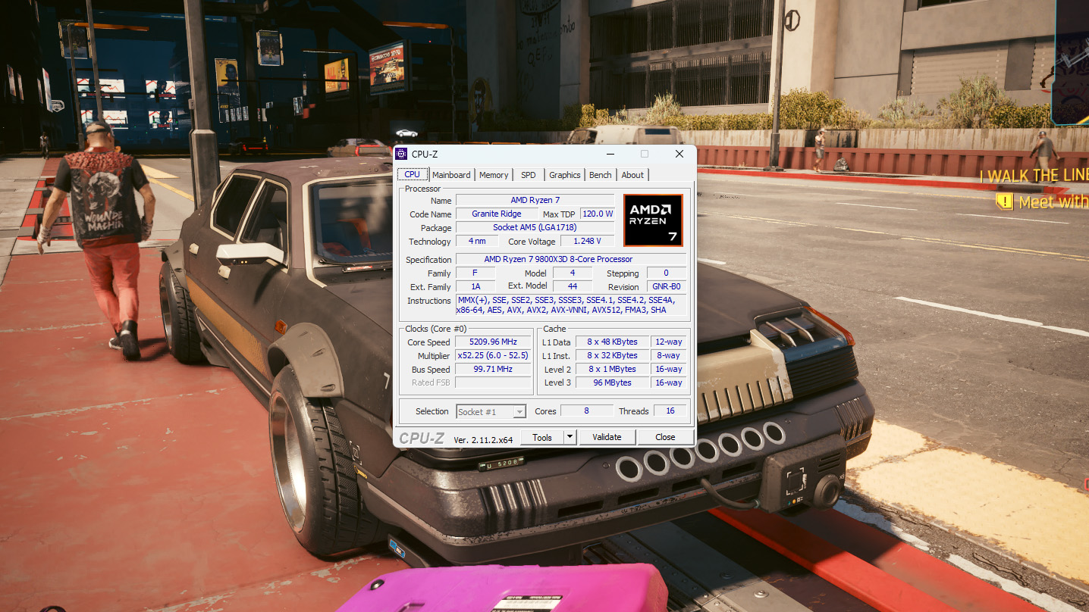Viewport: 1089px width, 612px height.
Task: Click the CPU-Z title bar text
Action: [425, 155]
